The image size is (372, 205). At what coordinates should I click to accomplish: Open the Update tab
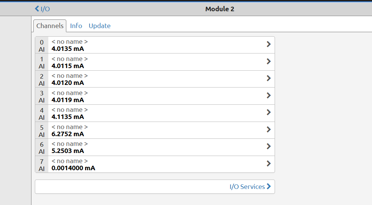pos(100,26)
